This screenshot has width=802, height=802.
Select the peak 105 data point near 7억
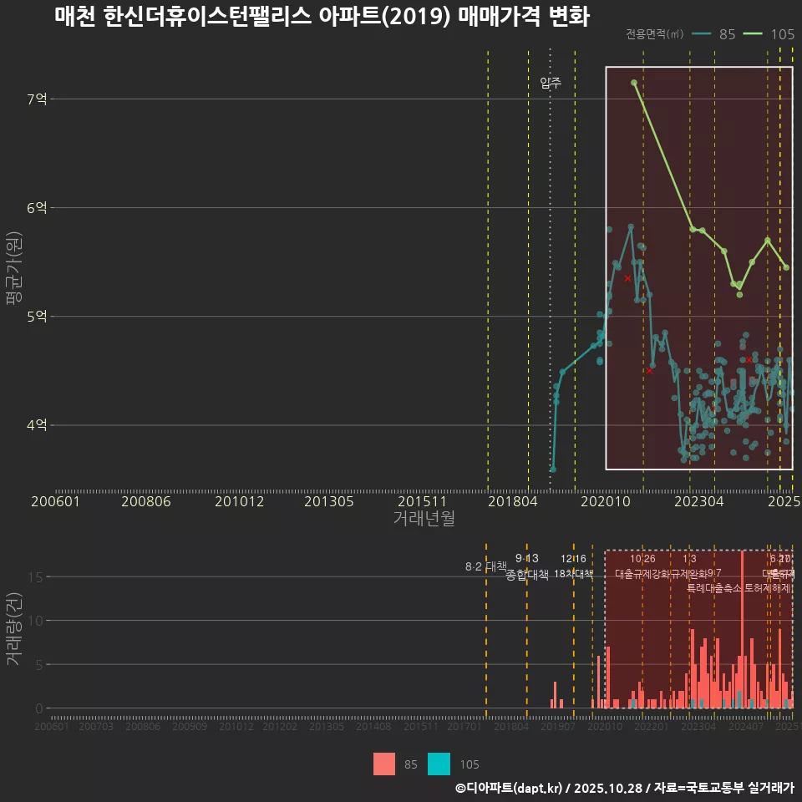pyautogui.click(x=633, y=83)
